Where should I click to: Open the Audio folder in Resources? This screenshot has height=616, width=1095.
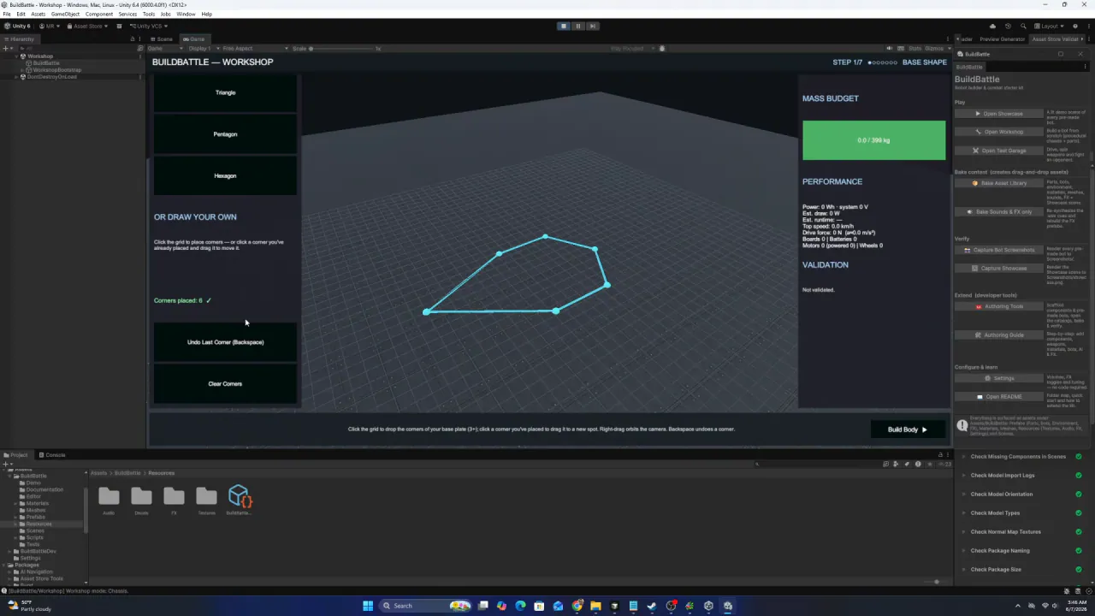click(x=109, y=500)
